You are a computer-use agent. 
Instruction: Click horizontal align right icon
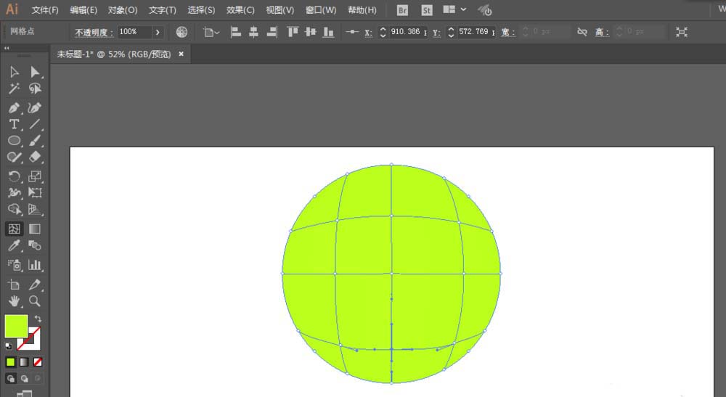click(272, 32)
